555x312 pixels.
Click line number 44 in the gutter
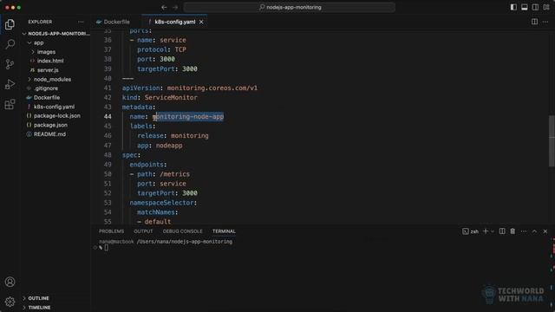tap(108, 117)
